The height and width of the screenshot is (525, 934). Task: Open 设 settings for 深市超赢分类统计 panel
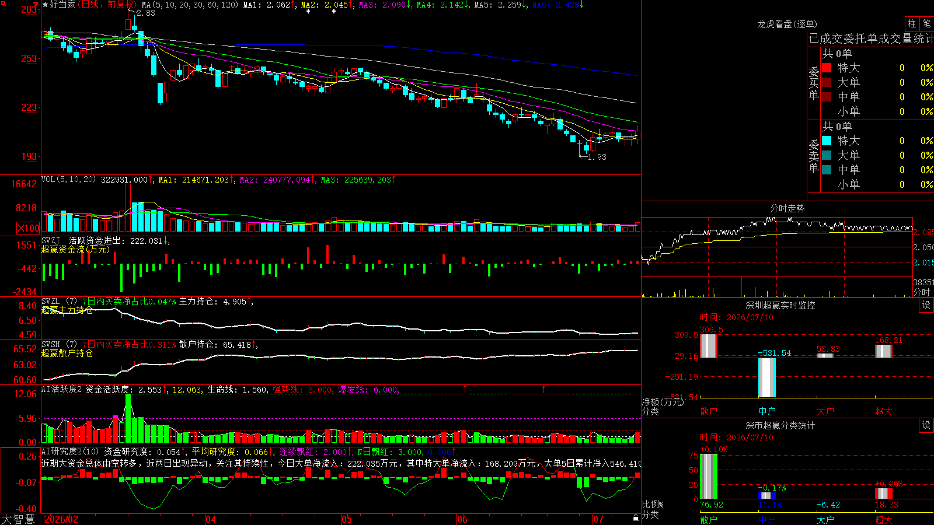(926, 425)
